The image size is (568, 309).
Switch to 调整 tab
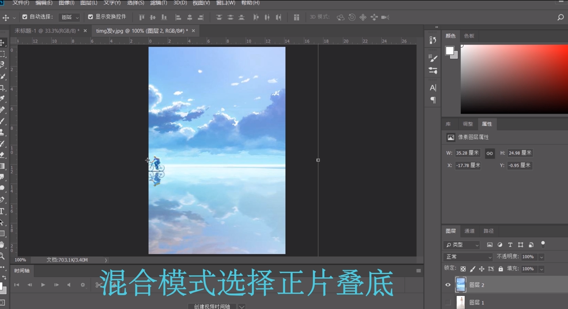tap(468, 124)
